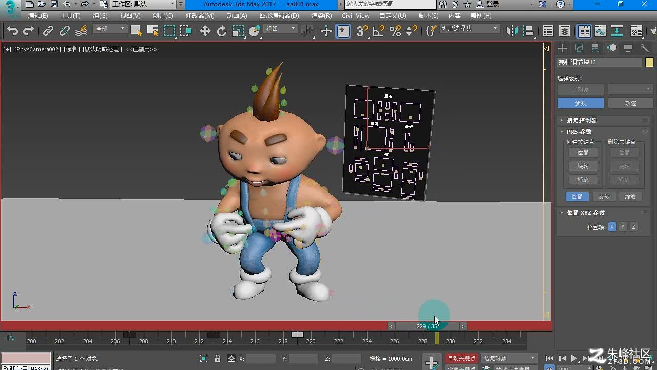
Task: Pick Rectangular Selection Region tool
Action: coord(169,31)
